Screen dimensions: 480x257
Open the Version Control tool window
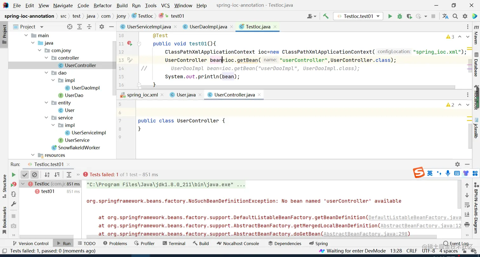[30, 243]
